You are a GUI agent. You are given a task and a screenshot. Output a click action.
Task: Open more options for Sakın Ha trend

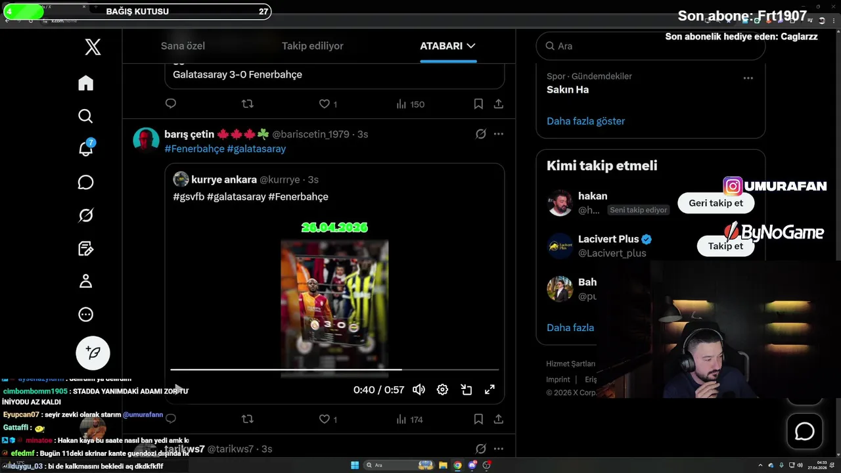click(x=748, y=78)
